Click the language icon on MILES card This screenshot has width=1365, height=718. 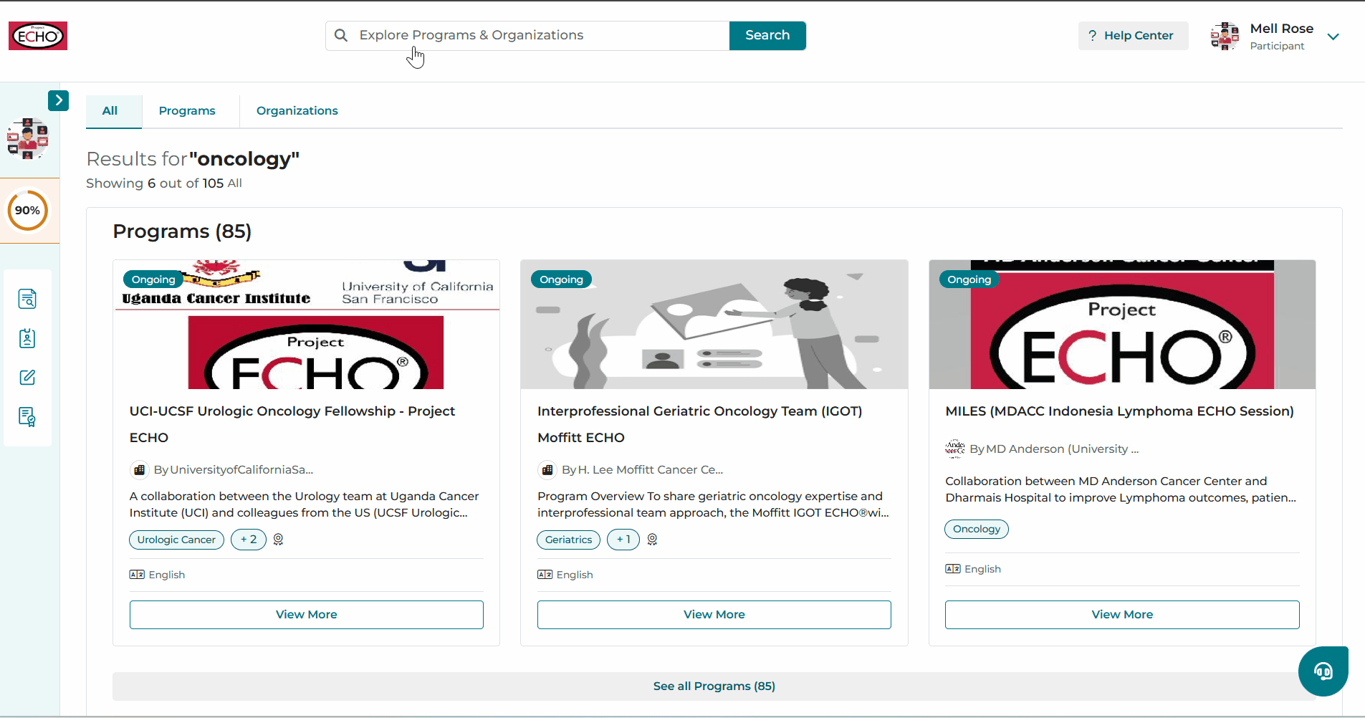click(x=952, y=569)
